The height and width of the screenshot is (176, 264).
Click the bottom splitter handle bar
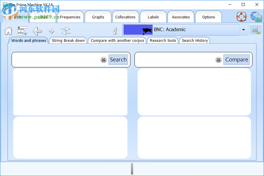[132, 169]
